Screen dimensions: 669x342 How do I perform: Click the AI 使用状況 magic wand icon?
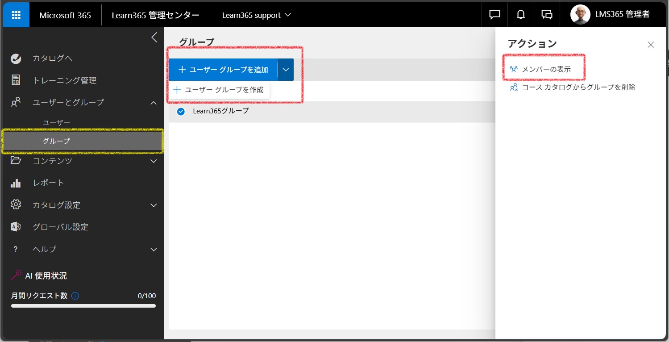click(x=17, y=275)
